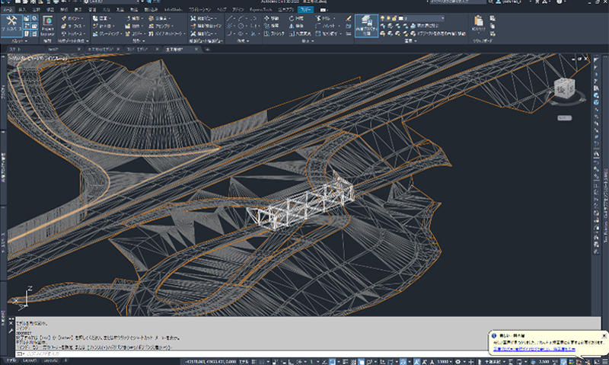Choose the Mirror (鏡像) tool
This screenshot has width=609, height=365.
pos(296,26)
